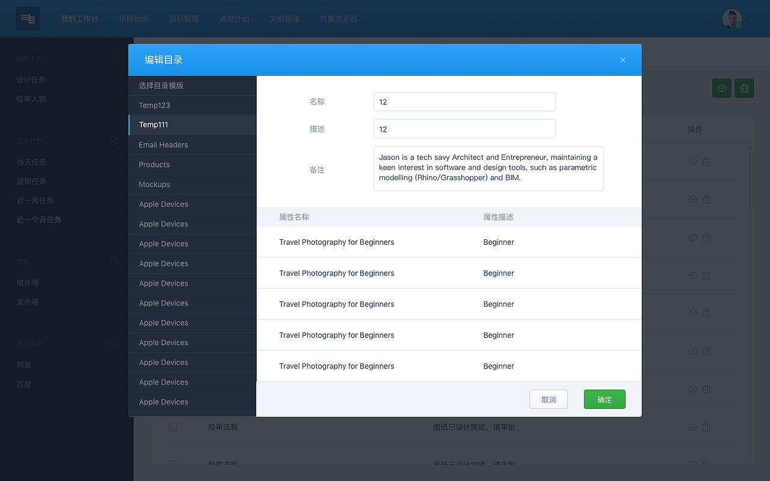
Task: Click the 属性名称 column header
Action: click(x=294, y=217)
